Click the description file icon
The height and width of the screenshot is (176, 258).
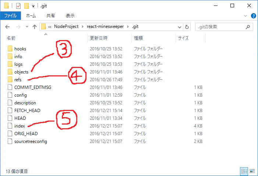pos(10,103)
